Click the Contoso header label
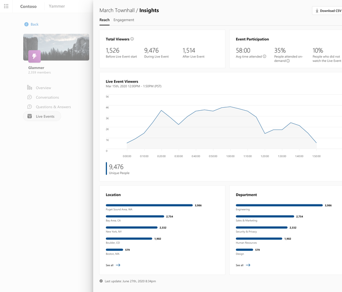Image resolution: width=342 pixels, height=292 pixels. (x=29, y=6)
